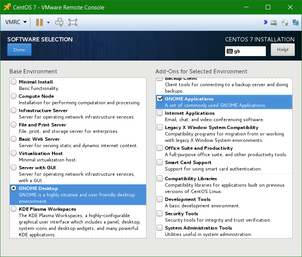Click the VMware Remote Console app icon
Viewport: 302px width, 257px height.
(x=7, y=7)
